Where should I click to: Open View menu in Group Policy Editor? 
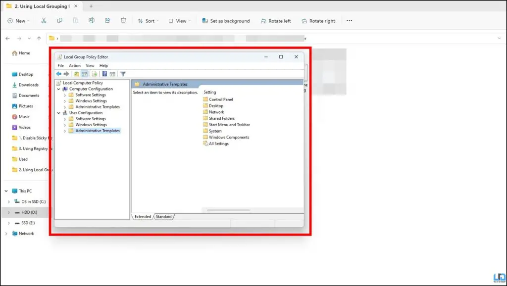click(90, 66)
